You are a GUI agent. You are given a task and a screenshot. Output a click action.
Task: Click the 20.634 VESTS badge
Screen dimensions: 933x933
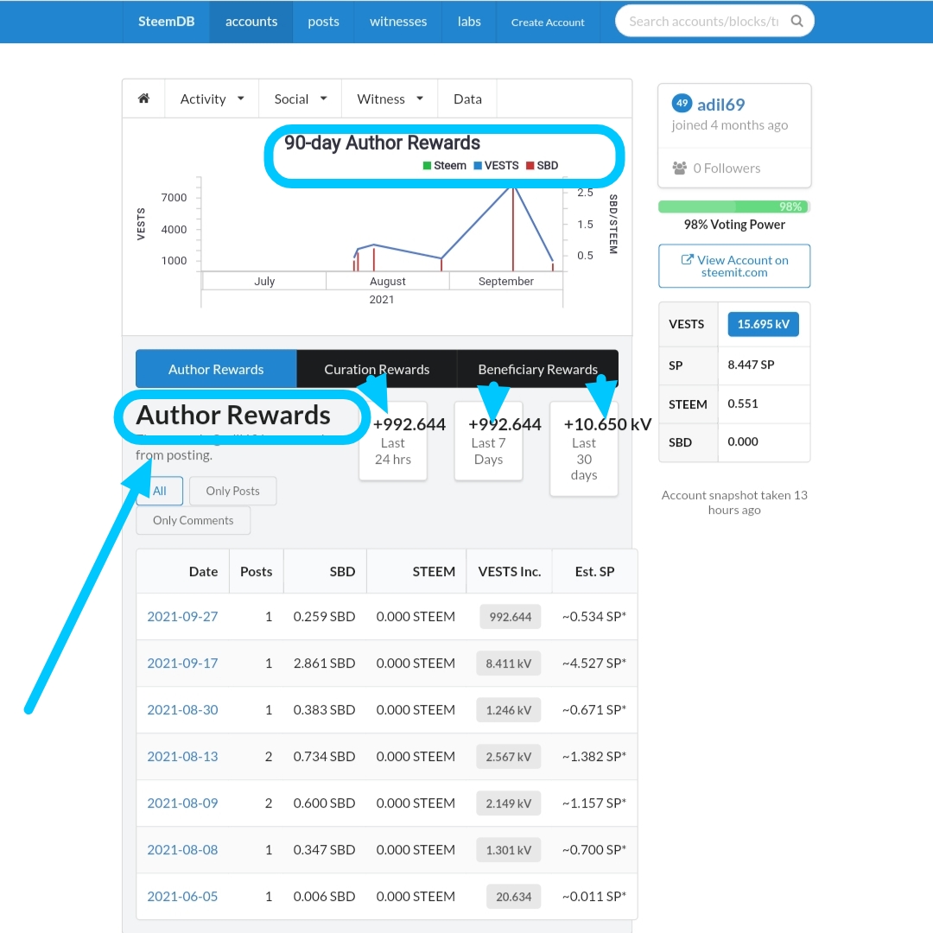click(513, 897)
